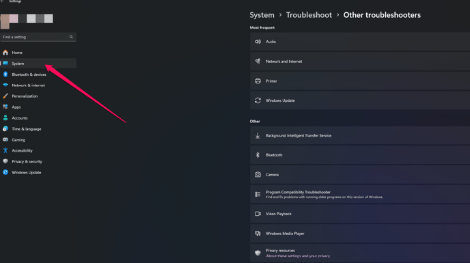Click the Network and Internet troubleshooter icon
Screen dimensions: 470x263
click(x=258, y=61)
